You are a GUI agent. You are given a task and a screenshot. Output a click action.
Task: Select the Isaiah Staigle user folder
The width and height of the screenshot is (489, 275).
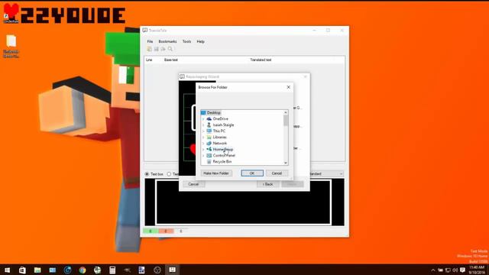(223, 125)
